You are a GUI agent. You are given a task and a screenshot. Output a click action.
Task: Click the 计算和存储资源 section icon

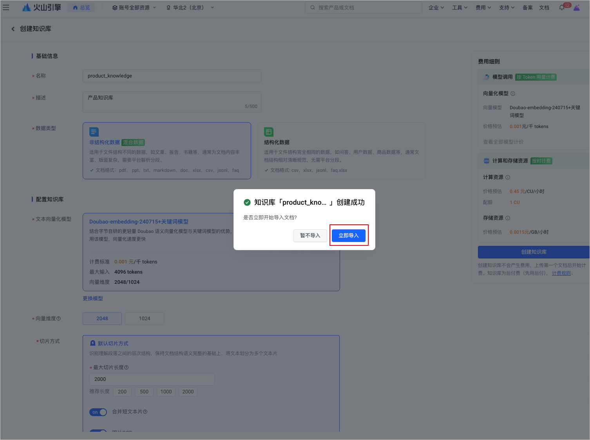point(487,161)
